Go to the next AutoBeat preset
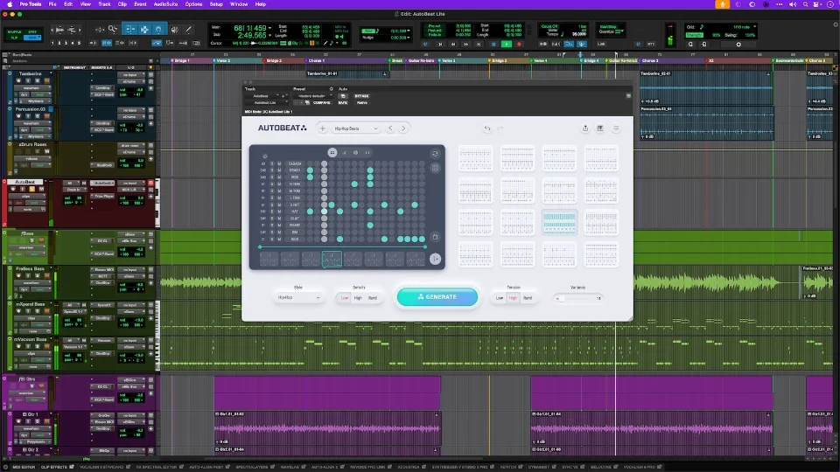The width and height of the screenshot is (840, 472). coord(403,128)
